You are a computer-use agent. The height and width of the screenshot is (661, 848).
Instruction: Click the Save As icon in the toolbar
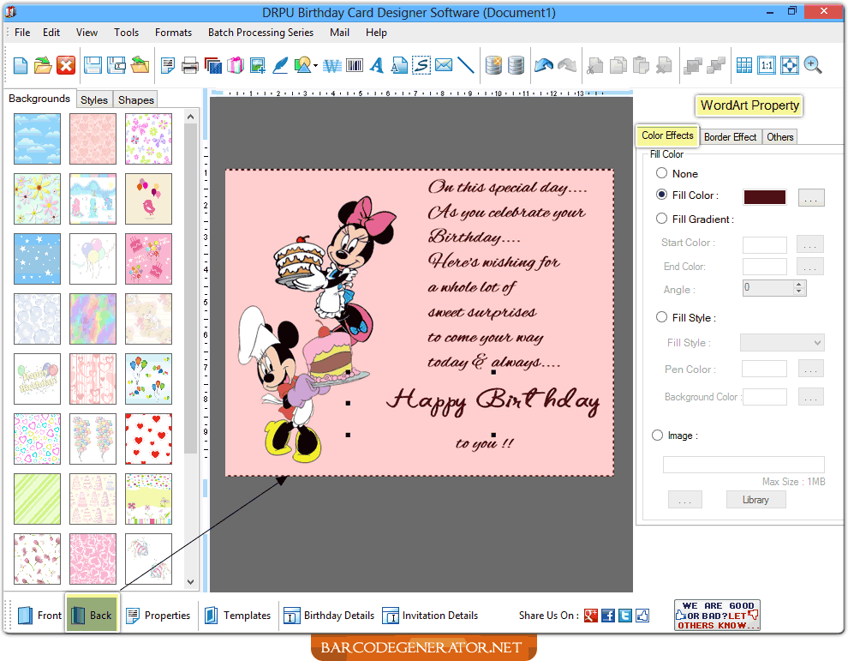click(x=116, y=65)
